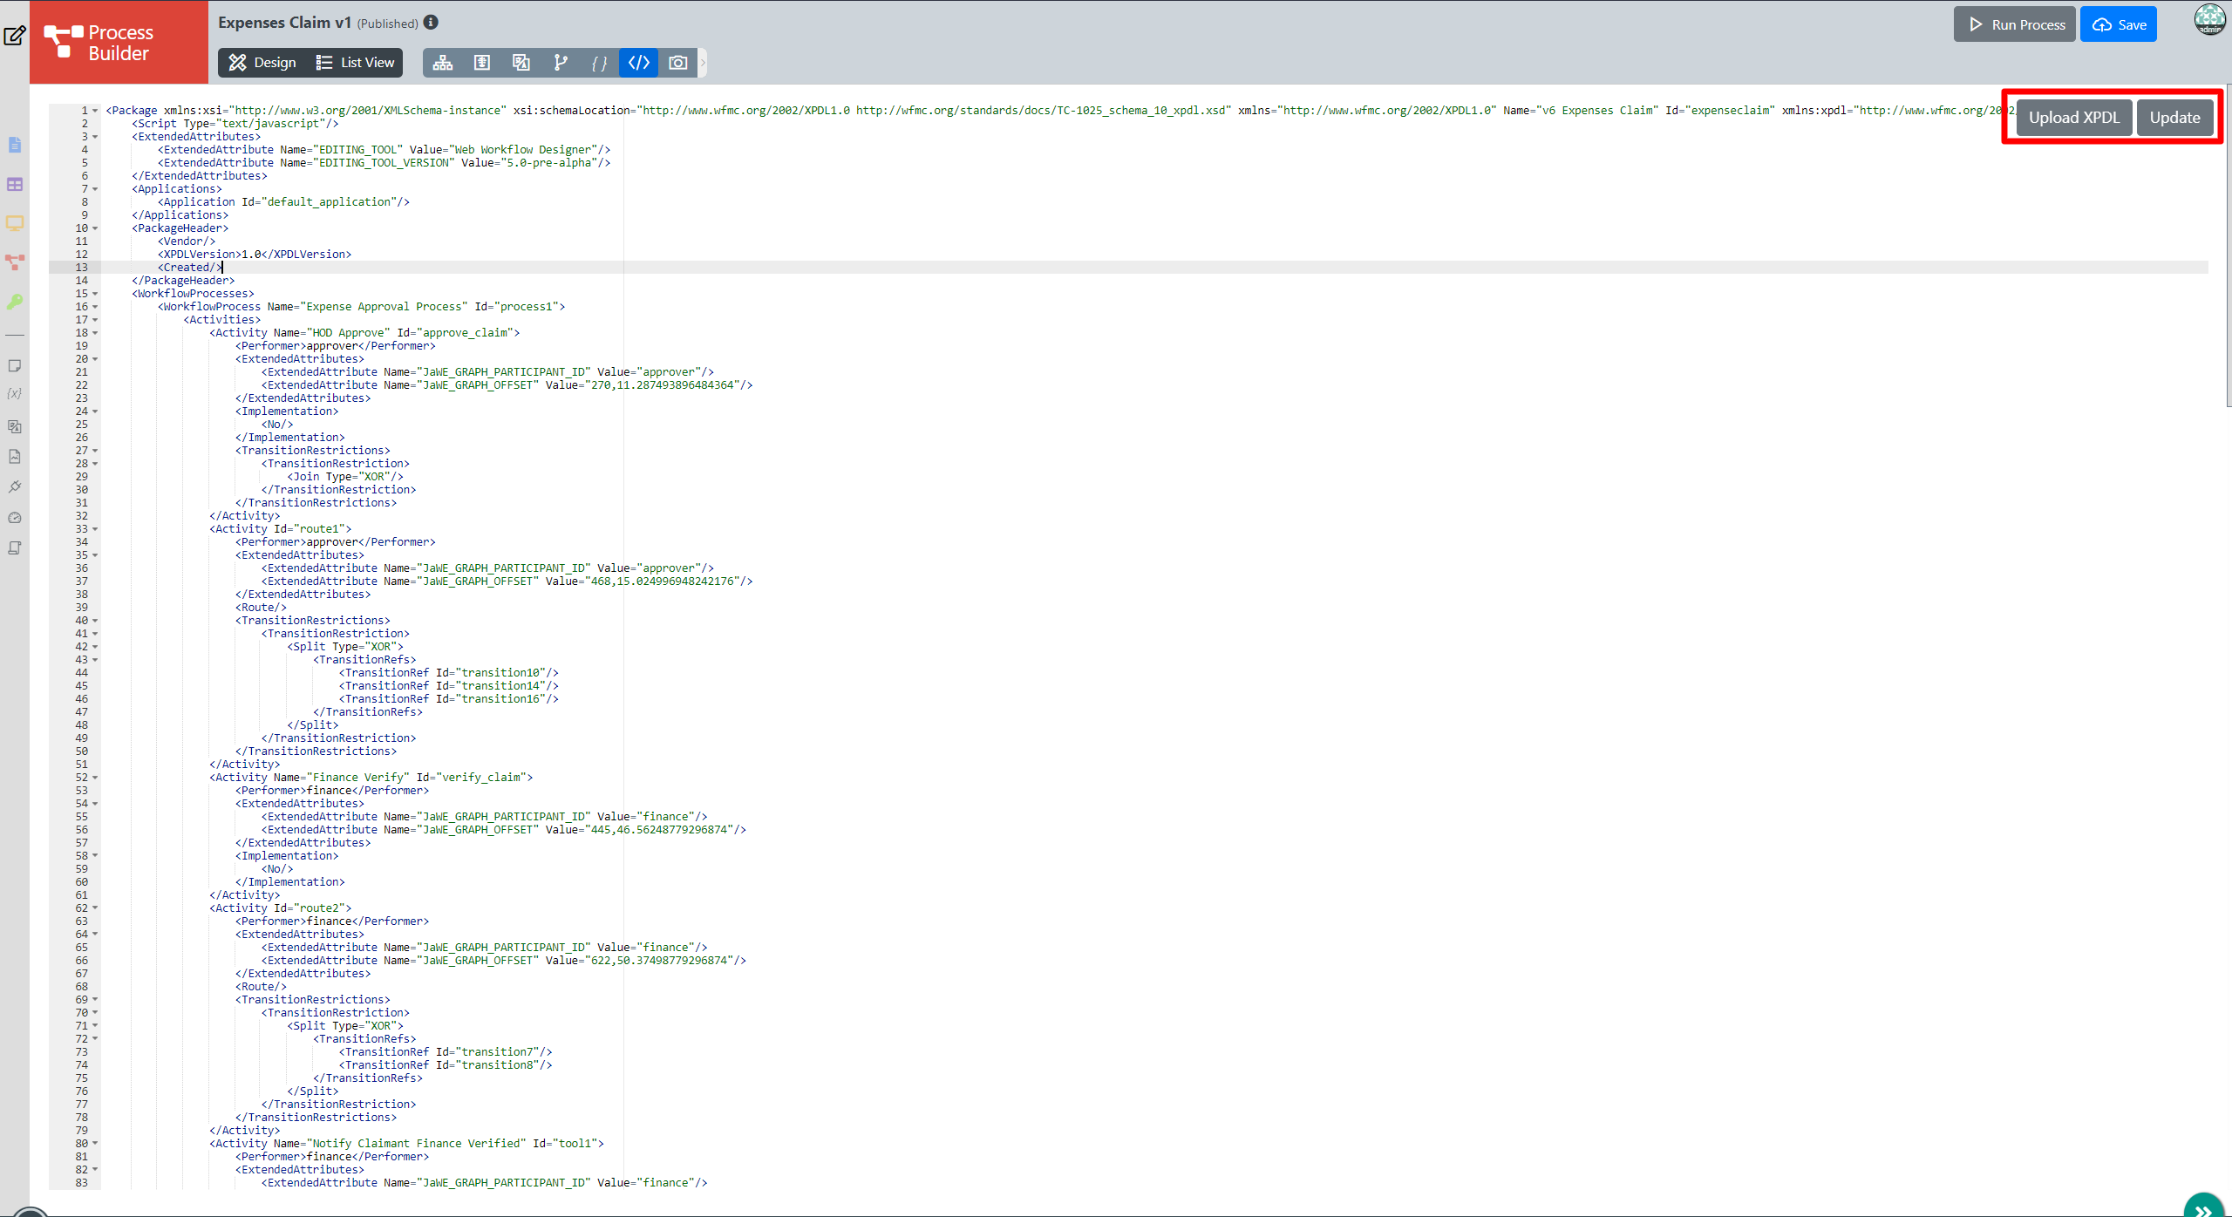Expand toolbar with small right chevron
Screen dimensions: 2232x1217
click(703, 63)
